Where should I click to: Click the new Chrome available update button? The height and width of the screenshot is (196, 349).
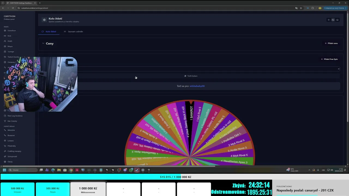coord(334,8)
